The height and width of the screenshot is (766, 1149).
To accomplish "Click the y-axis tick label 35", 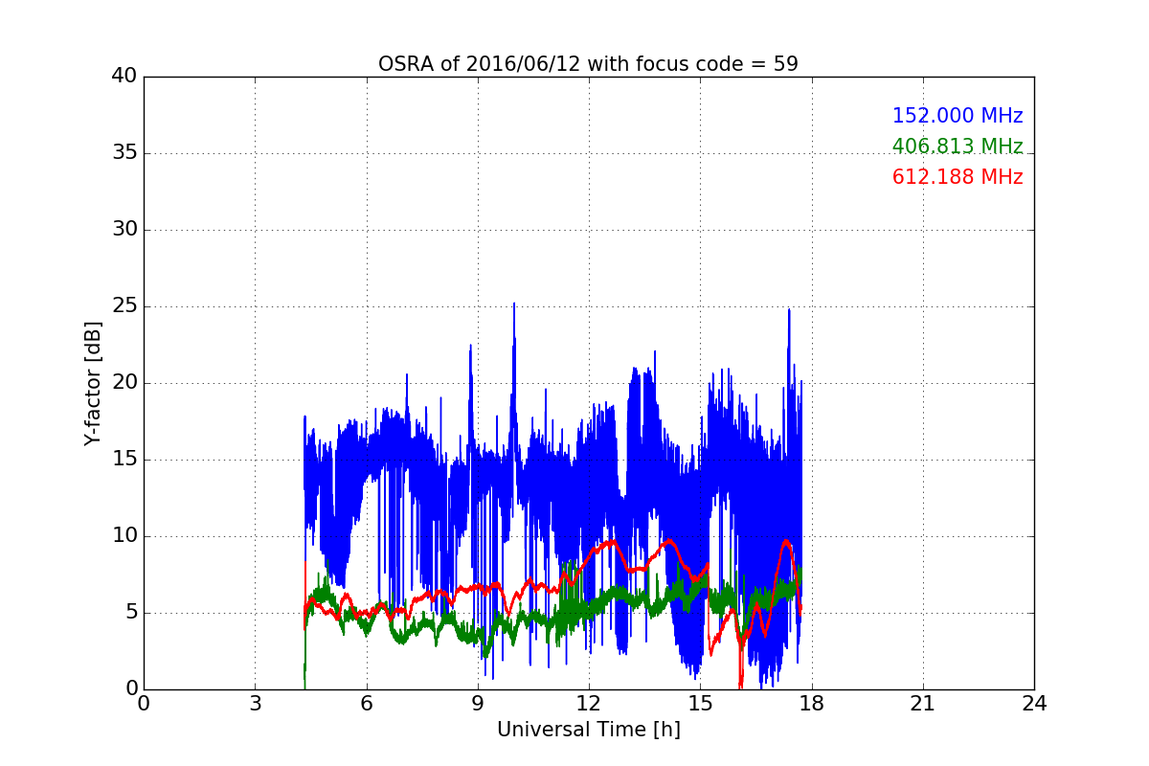I will (124, 153).
